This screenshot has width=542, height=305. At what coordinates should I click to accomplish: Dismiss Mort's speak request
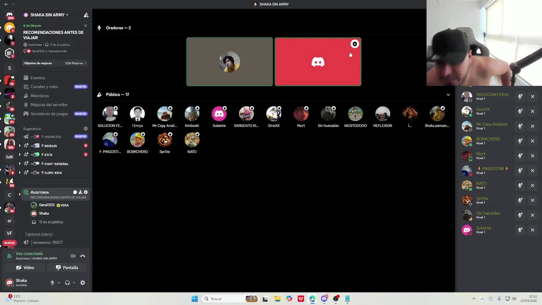pos(533,156)
